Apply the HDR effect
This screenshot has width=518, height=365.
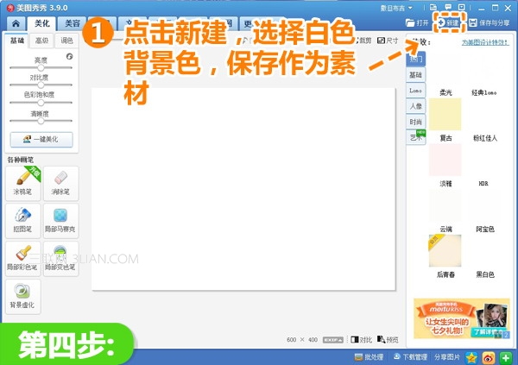[484, 165]
